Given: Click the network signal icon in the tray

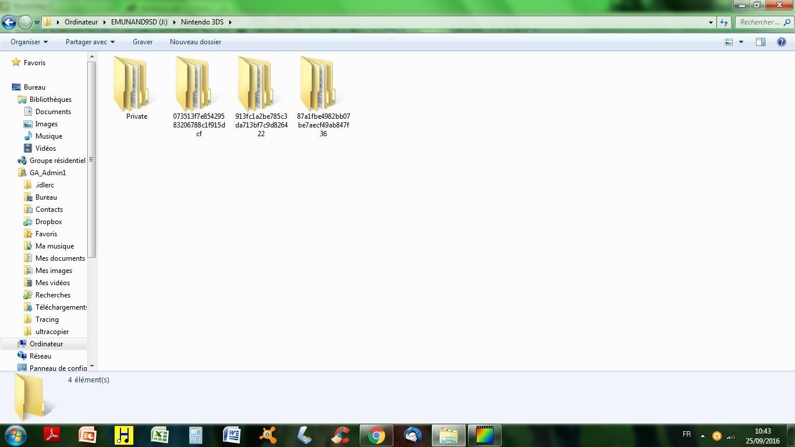Looking at the screenshot, I should point(731,435).
